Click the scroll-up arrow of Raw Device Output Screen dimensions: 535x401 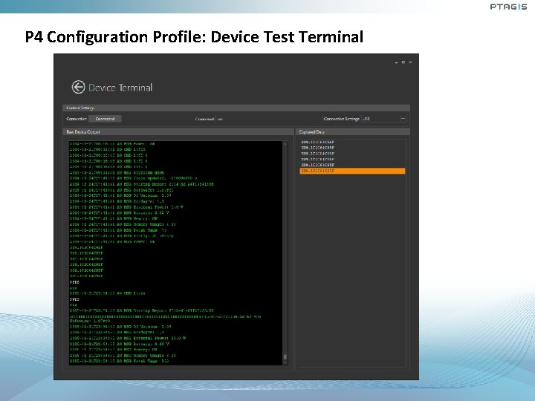[285, 144]
